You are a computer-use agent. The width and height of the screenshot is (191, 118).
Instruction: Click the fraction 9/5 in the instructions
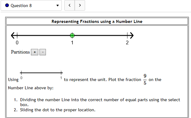pyautogui.click(x=145, y=79)
